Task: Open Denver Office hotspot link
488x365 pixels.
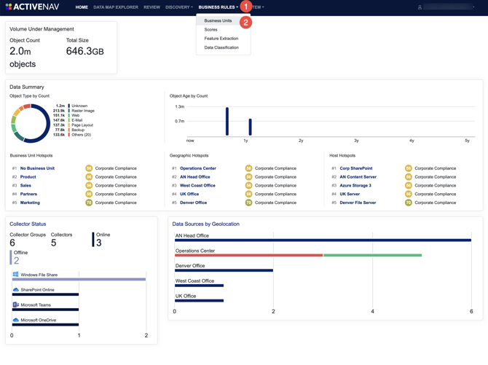Action: point(193,203)
